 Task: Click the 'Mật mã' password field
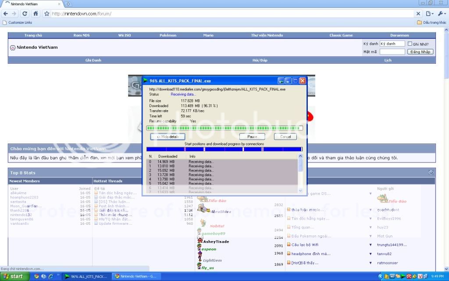click(392, 52)
